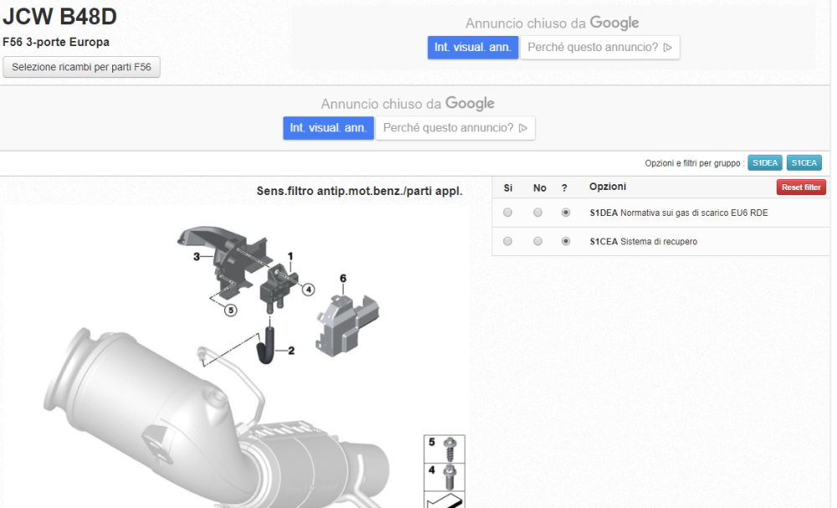Select No radio for S1DEA option

[537, 213]
